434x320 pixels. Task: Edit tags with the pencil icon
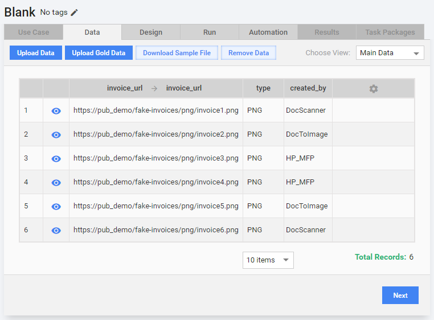(x=74, y=13)
